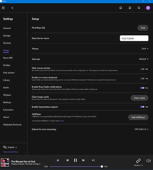Select Roon ARC in settings sidebar
Image resolution: width=153 pixels, height=170 pixels.
(x=8, y=58)
